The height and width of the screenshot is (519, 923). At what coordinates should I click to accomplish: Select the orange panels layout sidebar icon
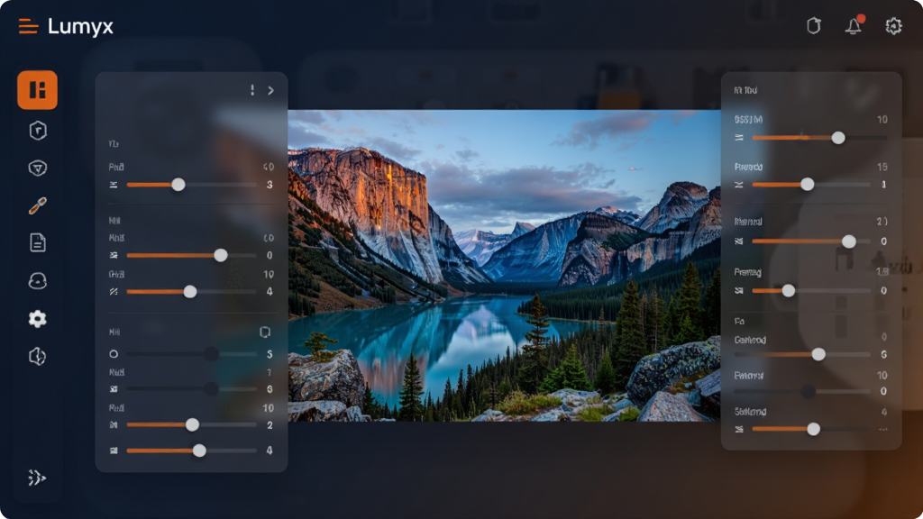[x=37, y=90]
